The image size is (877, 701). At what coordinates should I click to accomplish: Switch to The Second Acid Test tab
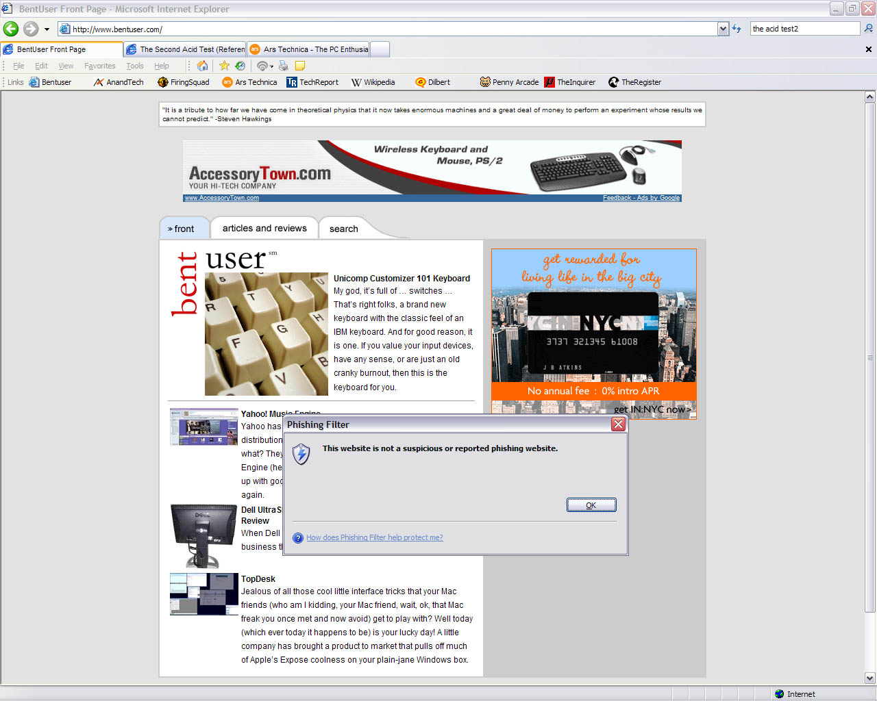point(185,49)
